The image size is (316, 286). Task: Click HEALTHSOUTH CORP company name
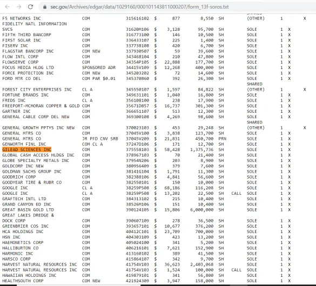(x=23, y=281)
